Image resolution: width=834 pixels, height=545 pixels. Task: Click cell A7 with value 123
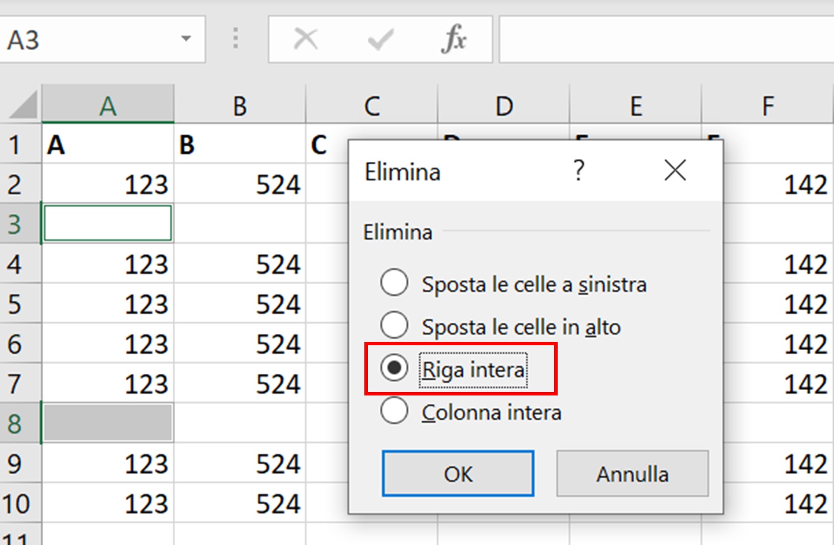(108, 383)
